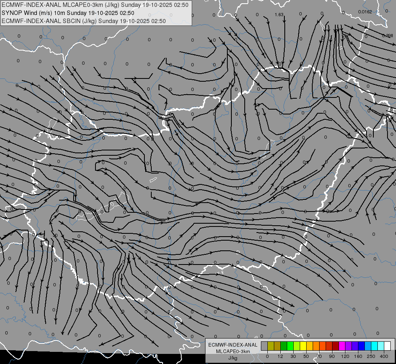Screen dimensions: 396x364
Task: Select the gray legend swatch
Action: (x=264, y=346)
